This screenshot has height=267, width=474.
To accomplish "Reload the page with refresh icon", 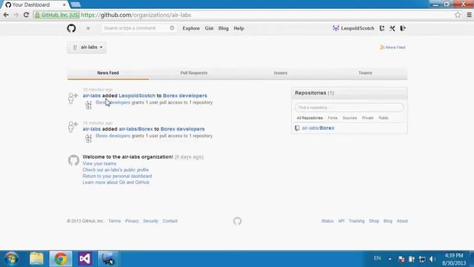I will (27, 15).
